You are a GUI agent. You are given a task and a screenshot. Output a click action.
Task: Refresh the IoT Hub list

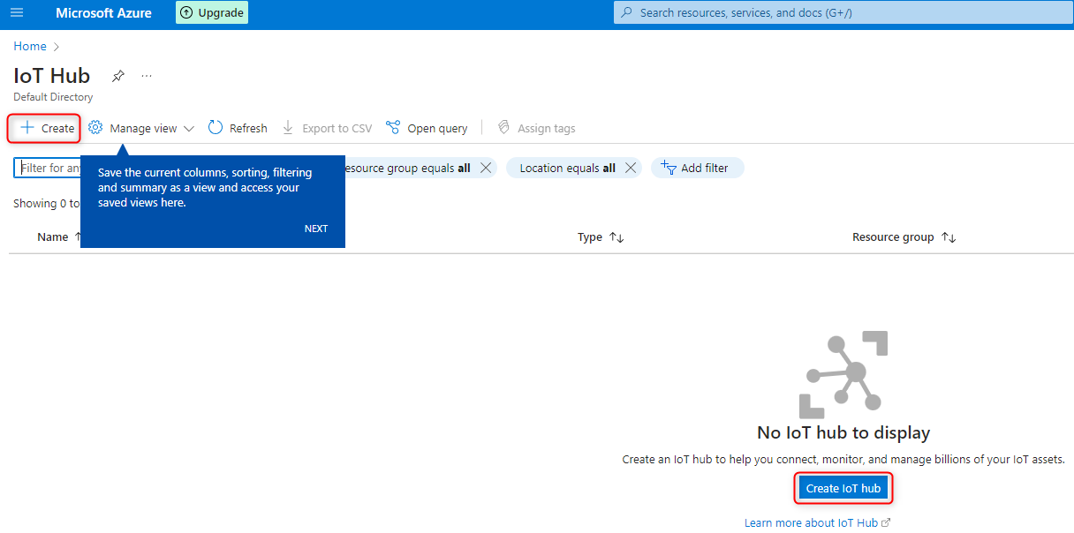(x=238, y=128)
